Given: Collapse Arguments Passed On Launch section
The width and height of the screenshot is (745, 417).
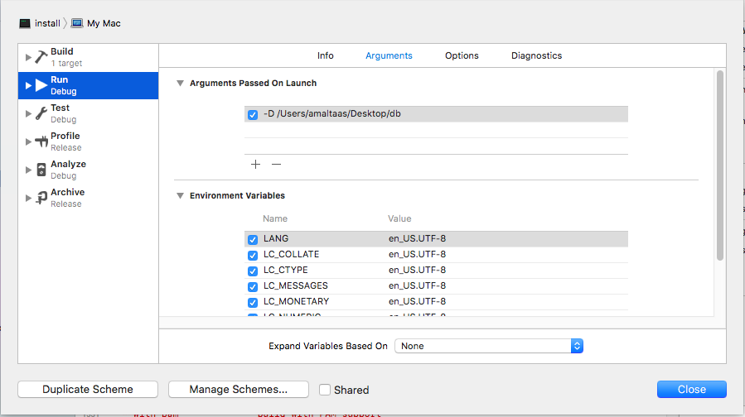Looking at the screenshot, I should tap(181, 84).
